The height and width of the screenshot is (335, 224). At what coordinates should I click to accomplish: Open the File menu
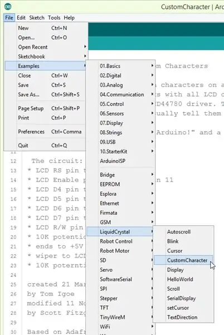pos(9,18)
